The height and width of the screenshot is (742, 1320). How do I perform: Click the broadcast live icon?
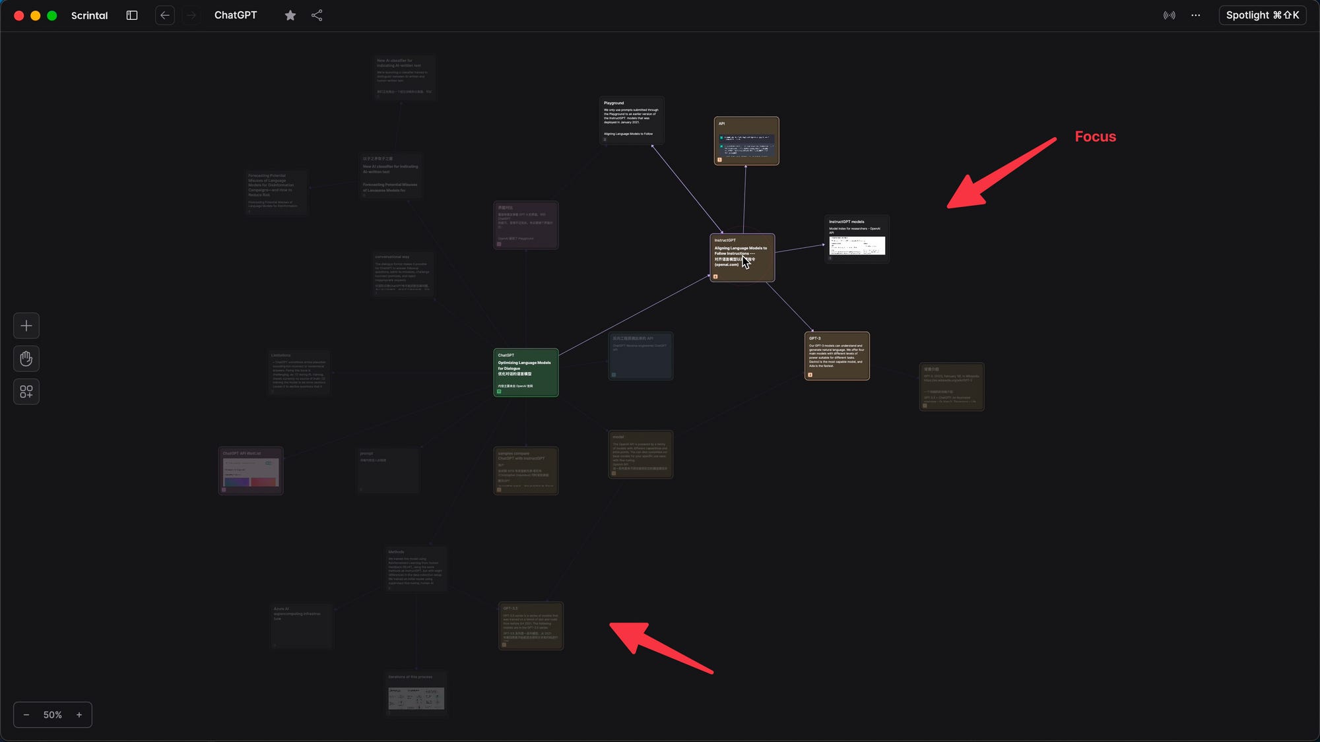[1169, 15]
